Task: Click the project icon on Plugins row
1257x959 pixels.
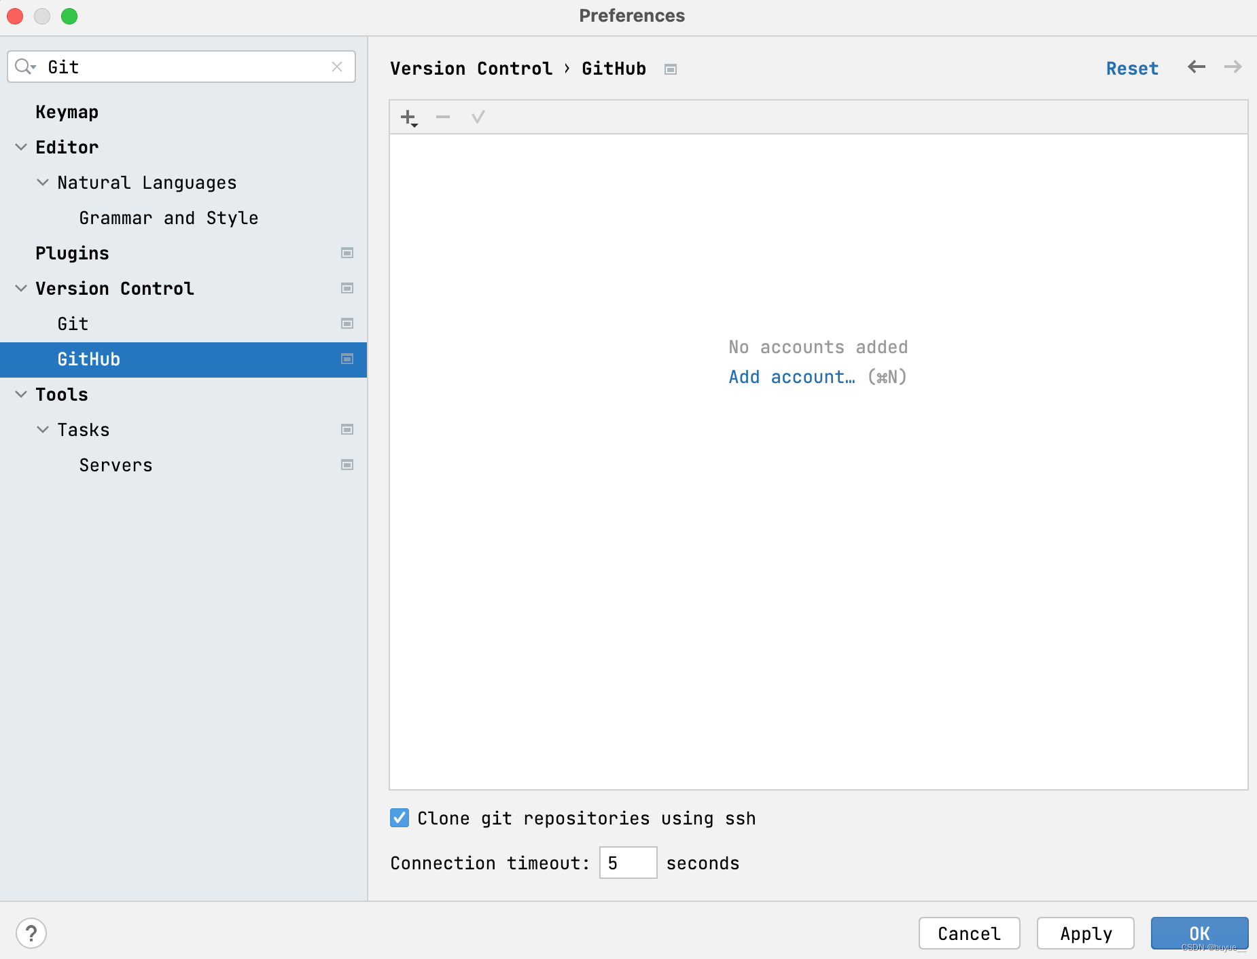Action: [347, 253]
